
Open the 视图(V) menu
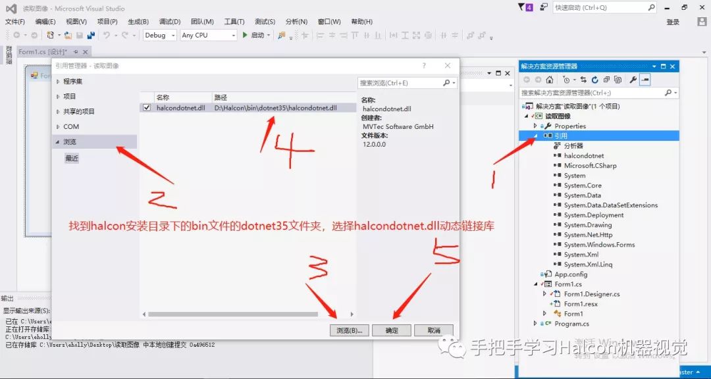pyautogui.click(x=76, y=22)
